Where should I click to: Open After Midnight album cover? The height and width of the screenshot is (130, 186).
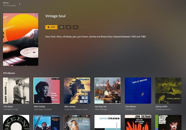pyautogui.click(x=108, y=91)
